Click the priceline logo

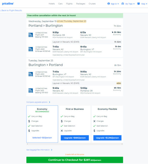pos(8,4)
